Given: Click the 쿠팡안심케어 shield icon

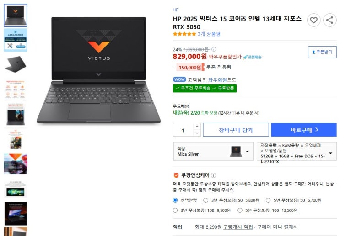Looking at the screenshot, I should point(176,175).
